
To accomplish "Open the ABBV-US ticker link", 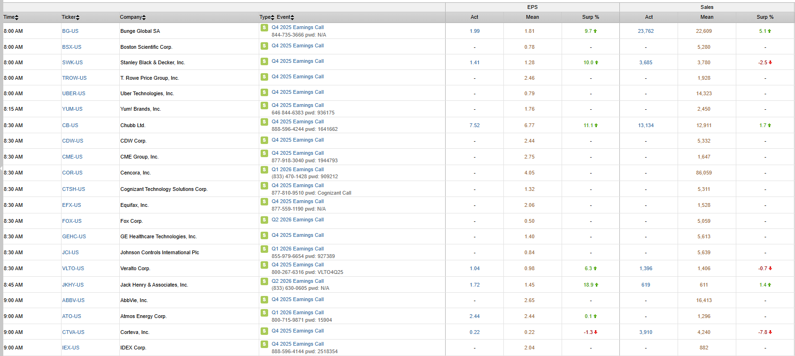I will [73, 301].
